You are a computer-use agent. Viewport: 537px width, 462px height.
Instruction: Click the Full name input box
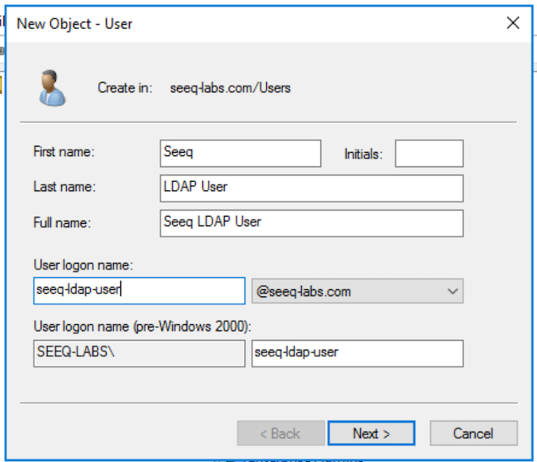pyautogui.click(x=311, y=223)
